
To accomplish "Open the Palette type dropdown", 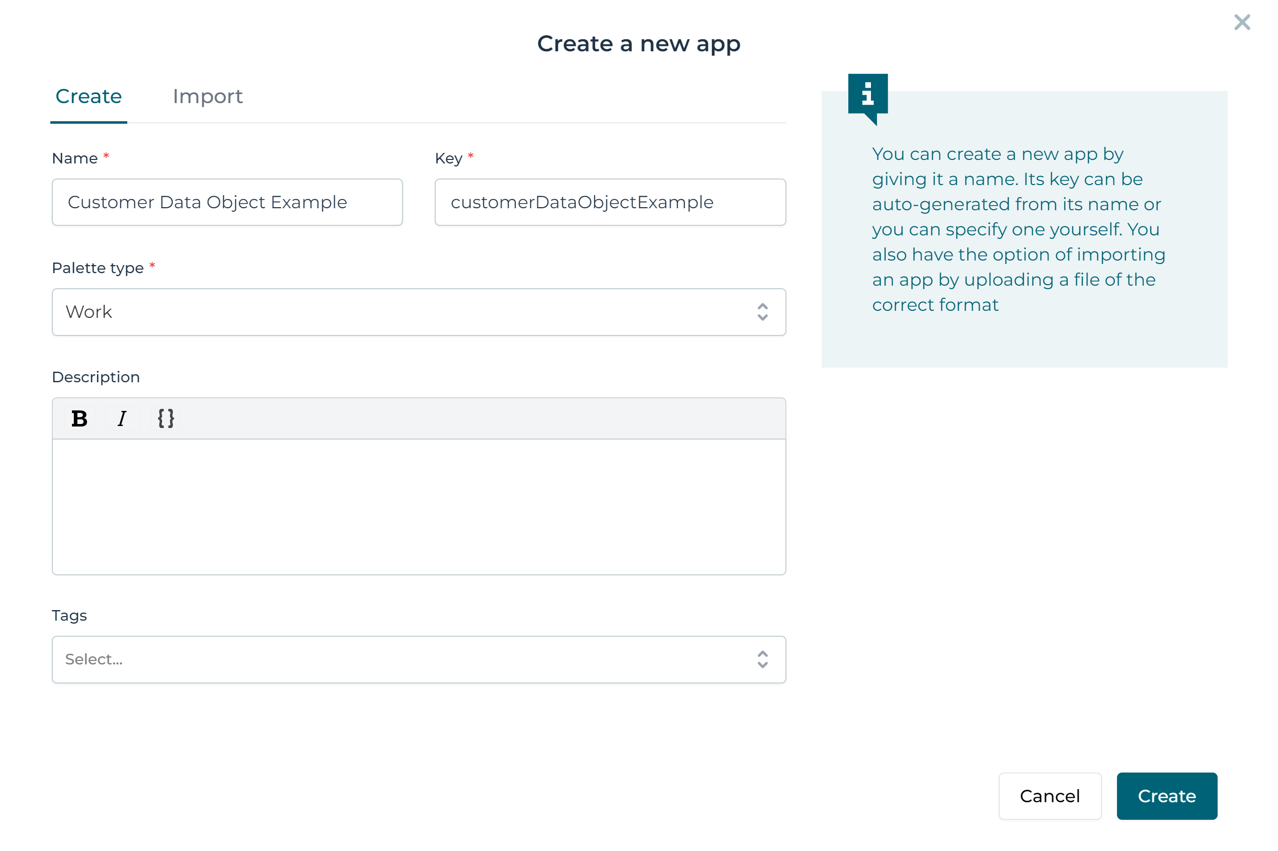I will click(x=419, y=311).
